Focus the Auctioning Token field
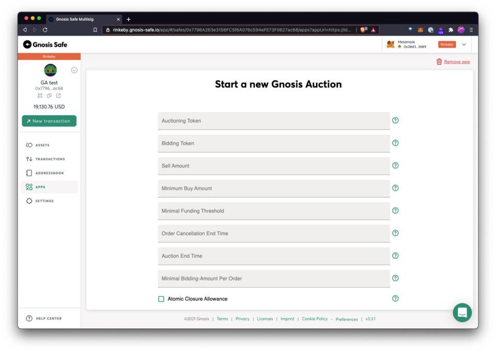The width and height of the screenshot is (496, 352). point(274,120)
